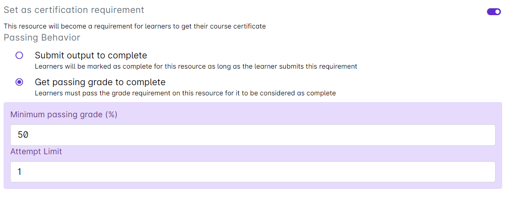Click the "Set as certification requirement" heading

click(74, 10)
